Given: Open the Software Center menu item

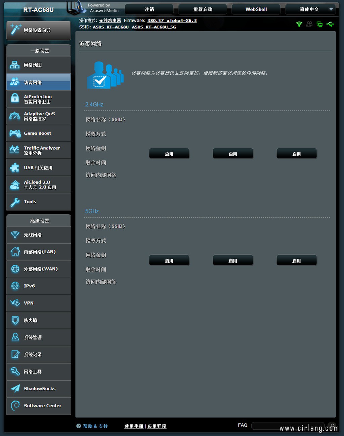Looking at the screenshot, I should click(x=39, y=405).
